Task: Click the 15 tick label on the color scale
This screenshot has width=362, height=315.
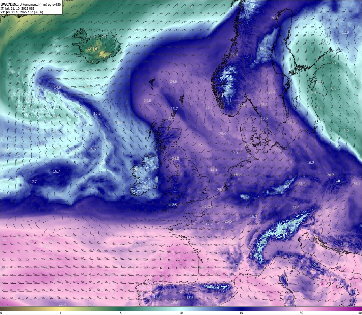Action: (241, 313)
